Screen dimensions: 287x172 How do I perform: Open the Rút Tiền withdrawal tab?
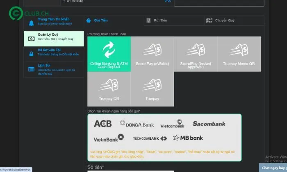[x=174, y=20]
